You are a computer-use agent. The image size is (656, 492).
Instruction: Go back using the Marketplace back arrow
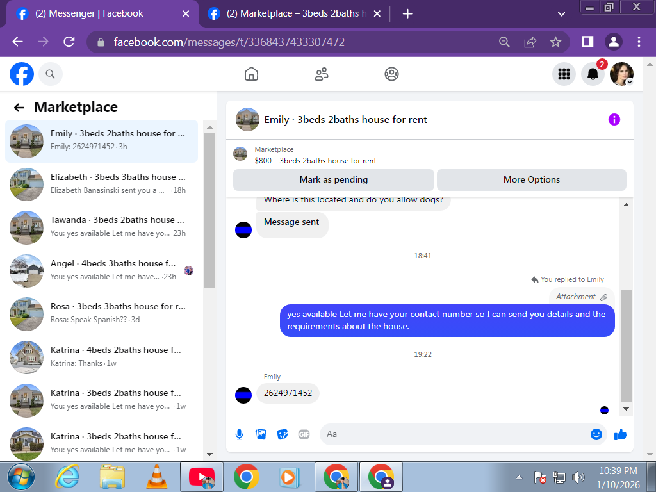(x=19, y=108)
